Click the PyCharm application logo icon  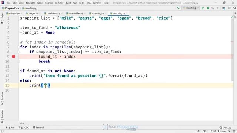click(3, 3)
